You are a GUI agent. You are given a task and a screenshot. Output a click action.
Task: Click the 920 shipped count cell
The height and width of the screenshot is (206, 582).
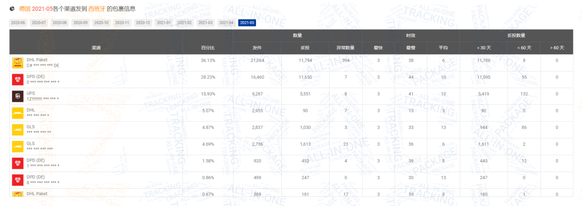point(257,160)
